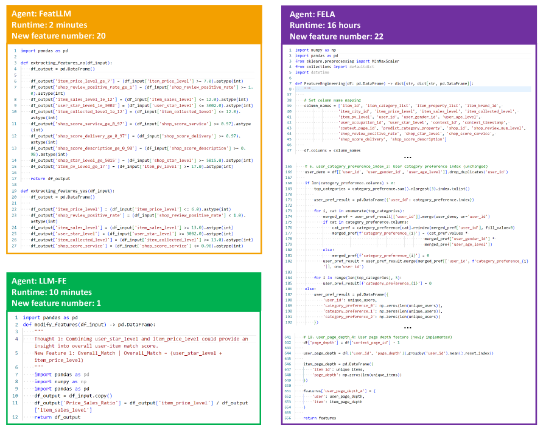
Task: Click the 'user_star_level_le_3002' assignment line
Action: (x=142, y=105)
